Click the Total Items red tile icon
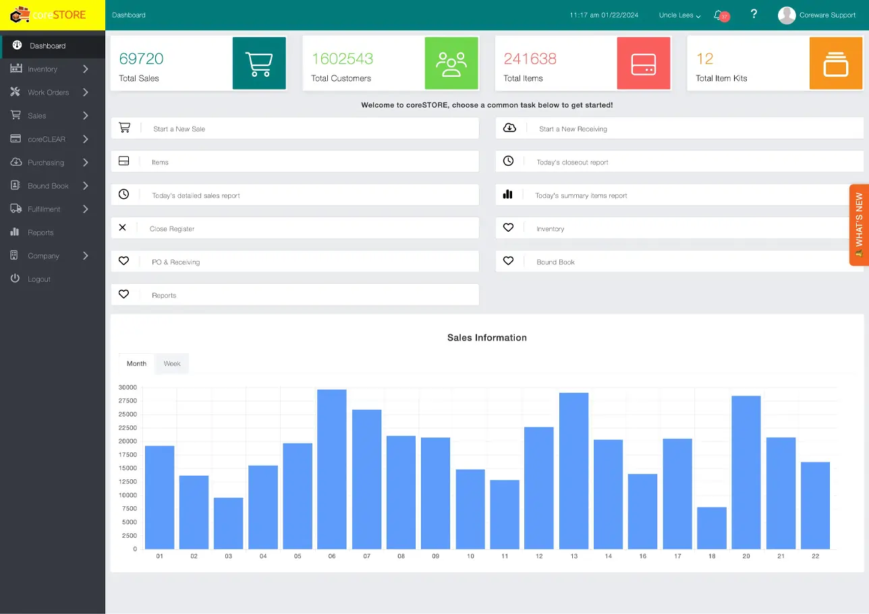Viewport: 869px width, 614px height. 644,63
